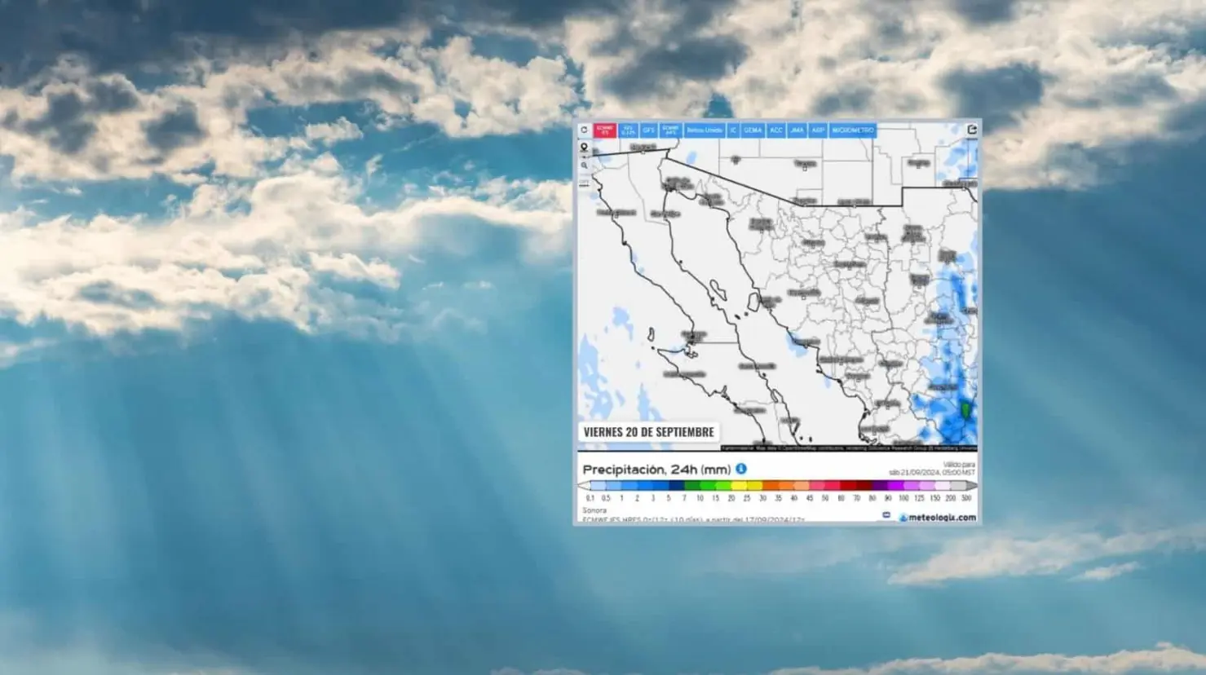The height and width of the screenshot is (675, 1206).
Task: Select the red ECMWF IFS model tab
Action: coord(605,130)
